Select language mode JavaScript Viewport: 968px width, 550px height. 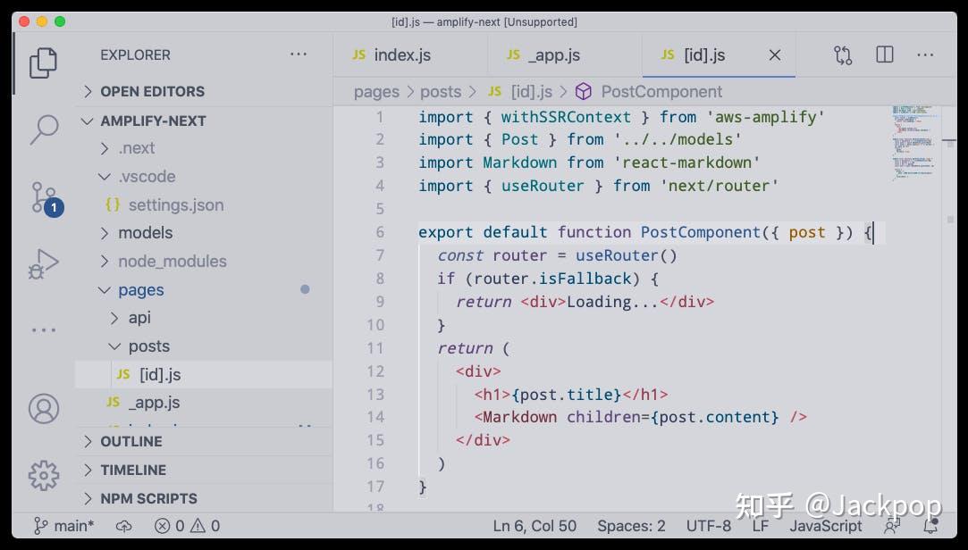point(825,526)
